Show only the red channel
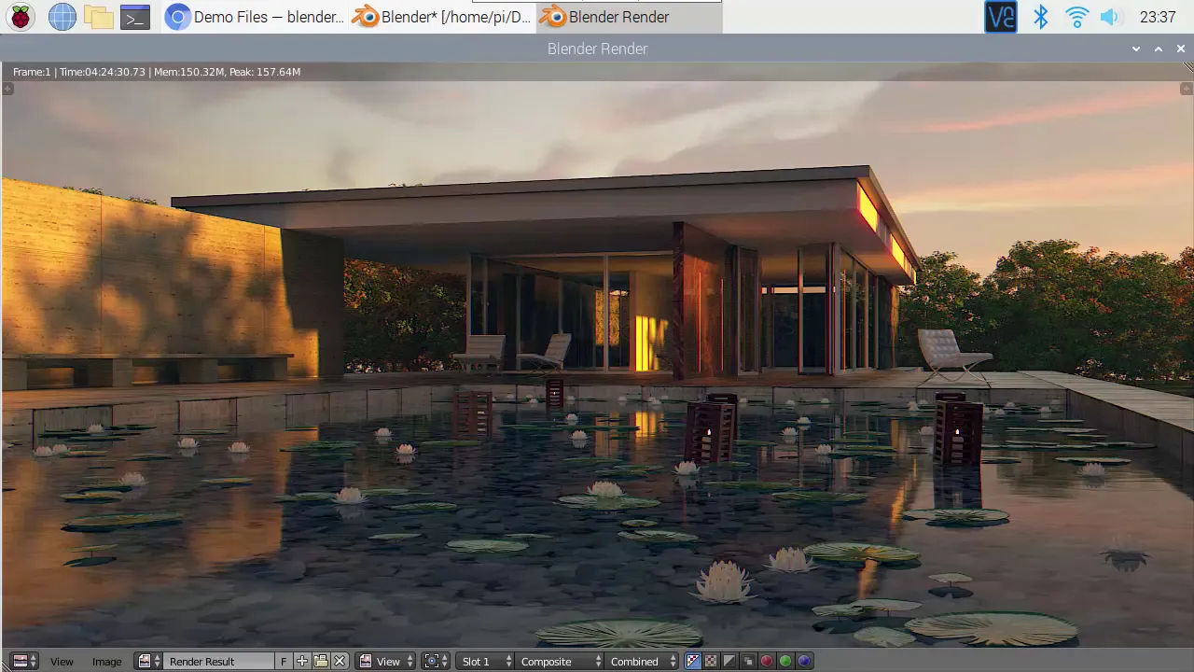1194x672 pixels. (767, 661)
